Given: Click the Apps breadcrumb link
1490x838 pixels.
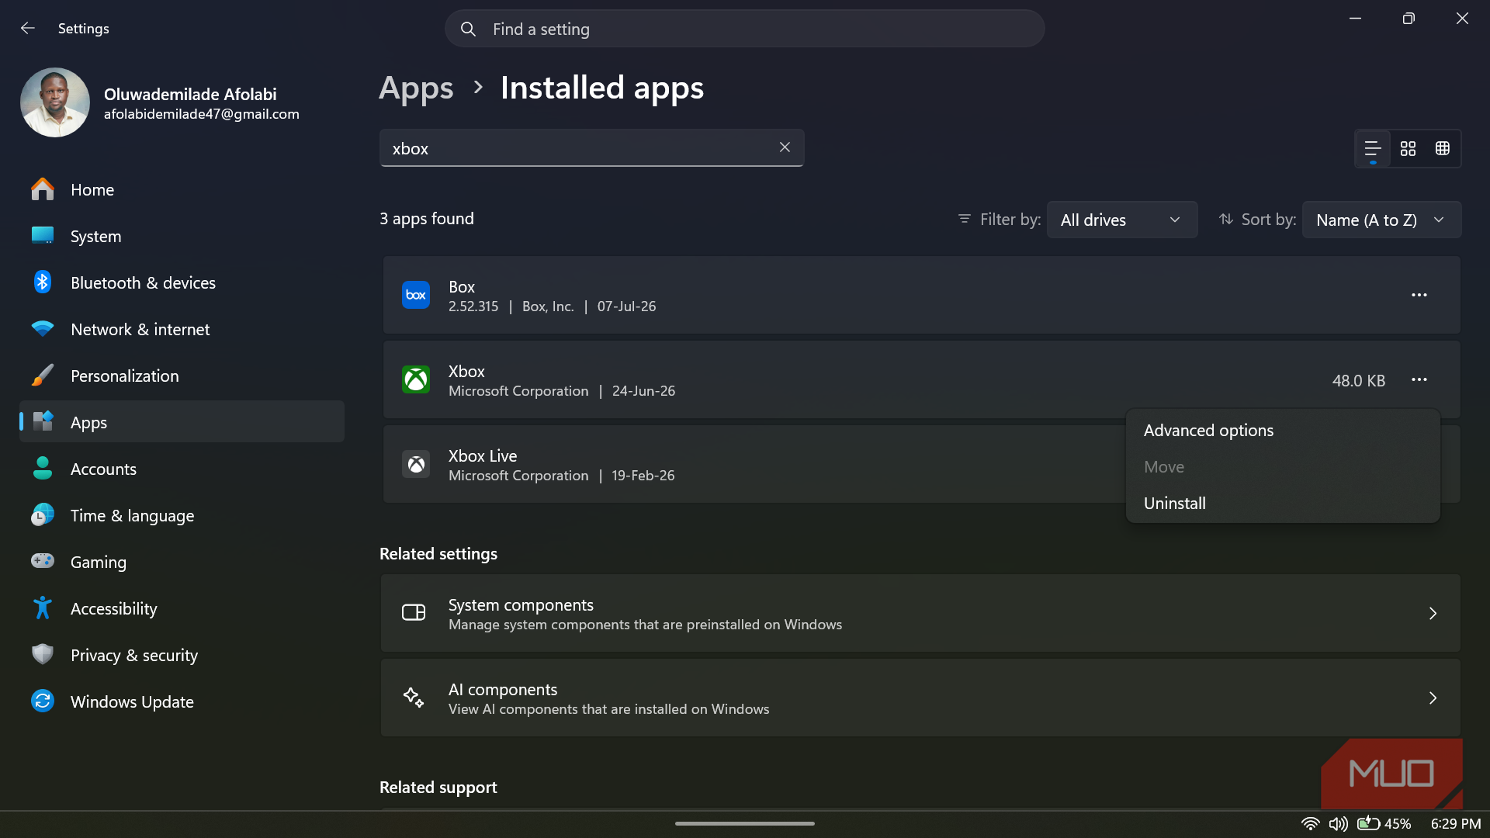Looking at the screenshot, I should click(x=416, y=88).
